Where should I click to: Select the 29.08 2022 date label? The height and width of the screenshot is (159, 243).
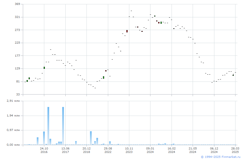(108, 150)
